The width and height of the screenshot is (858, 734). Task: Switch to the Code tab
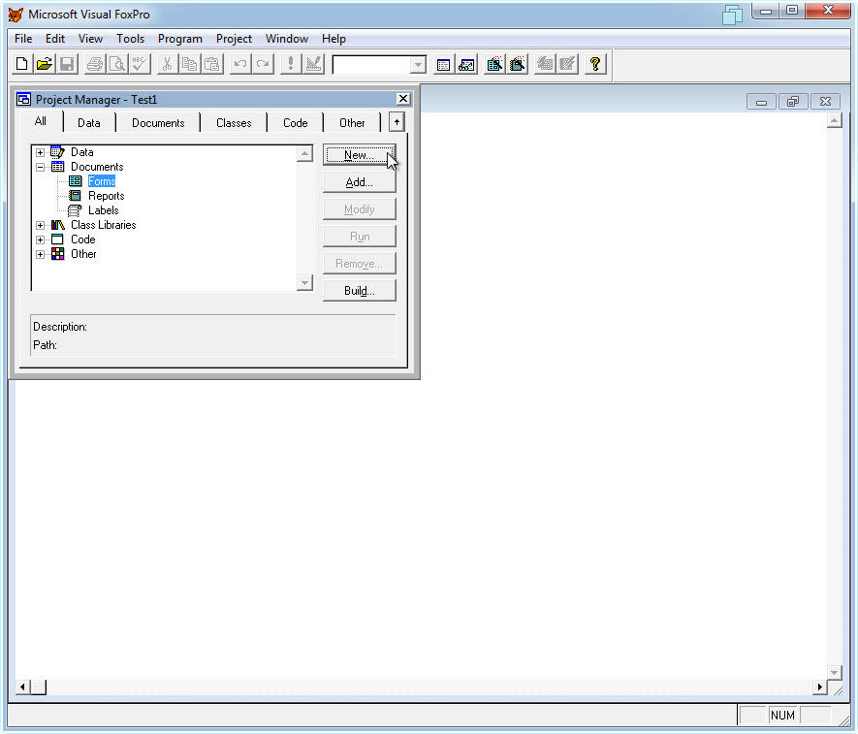pyautogui.click(x=296, y=123)
